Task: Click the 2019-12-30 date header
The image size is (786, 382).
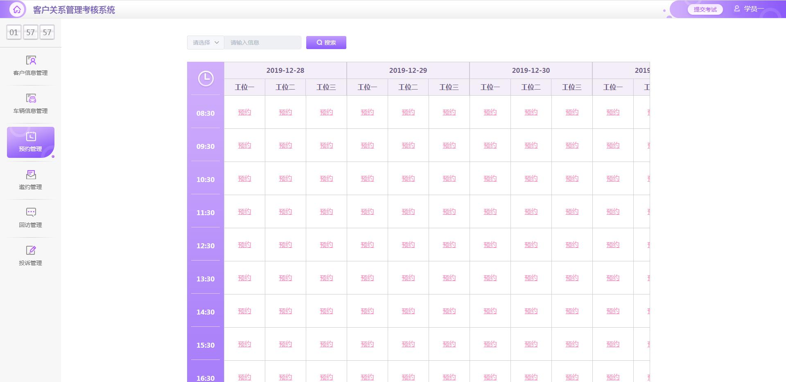Action: click(531, 70)
